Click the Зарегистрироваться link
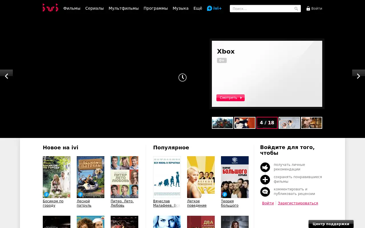The height and width of the screenshot is (228, 365). click(298, 203)
